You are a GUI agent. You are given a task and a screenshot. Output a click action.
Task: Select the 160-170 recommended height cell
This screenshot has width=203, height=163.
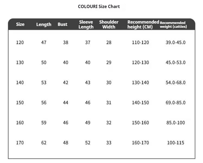(x=140, y=143)
